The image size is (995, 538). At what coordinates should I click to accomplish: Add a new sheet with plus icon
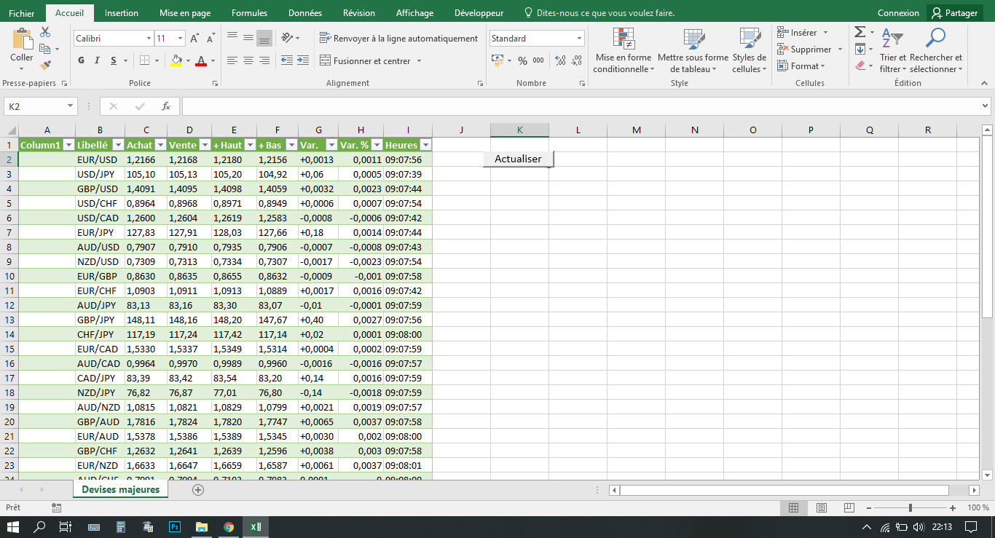coord(197,490)
